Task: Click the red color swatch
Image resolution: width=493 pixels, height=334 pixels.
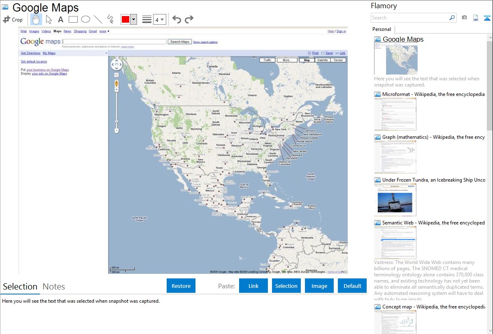Action: [126, 19]
